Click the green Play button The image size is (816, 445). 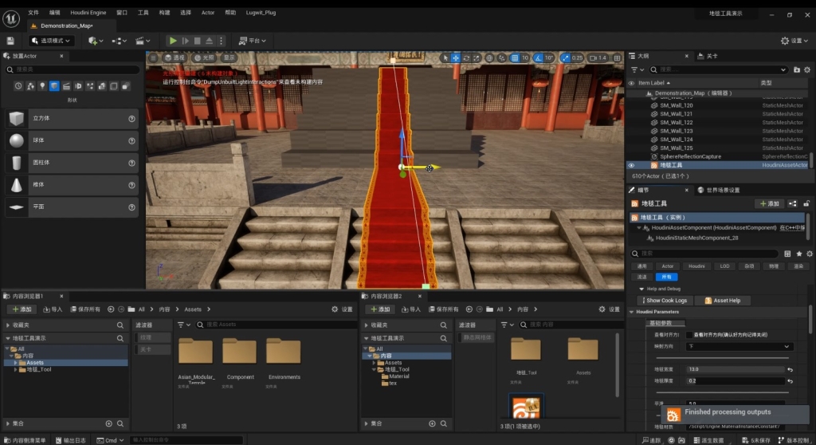pos(173,41)
